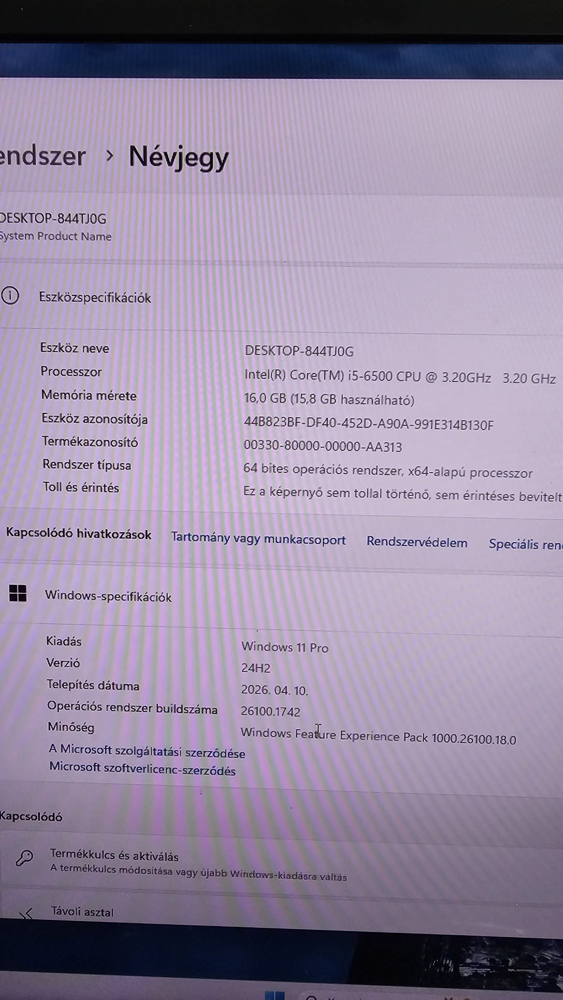Open the Speciális rendszerbeállítások link
This screenshot has width=563, height=1000.
tap(525, 544)
